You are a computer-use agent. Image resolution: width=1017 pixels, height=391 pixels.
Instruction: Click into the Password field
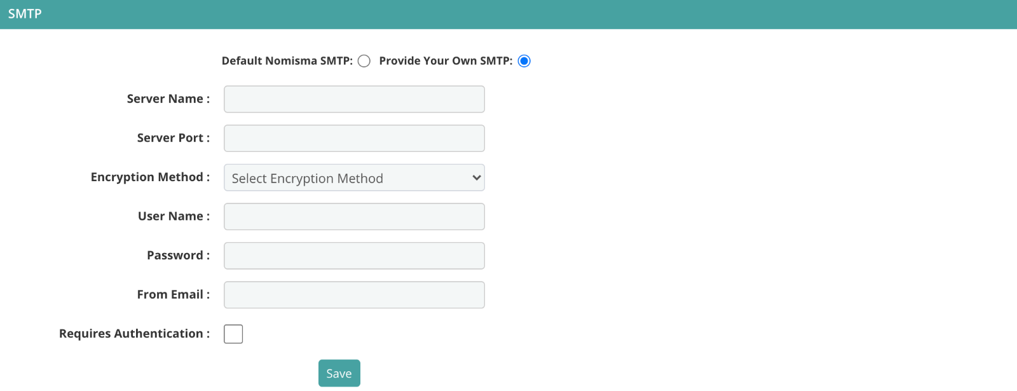[354, 256]
